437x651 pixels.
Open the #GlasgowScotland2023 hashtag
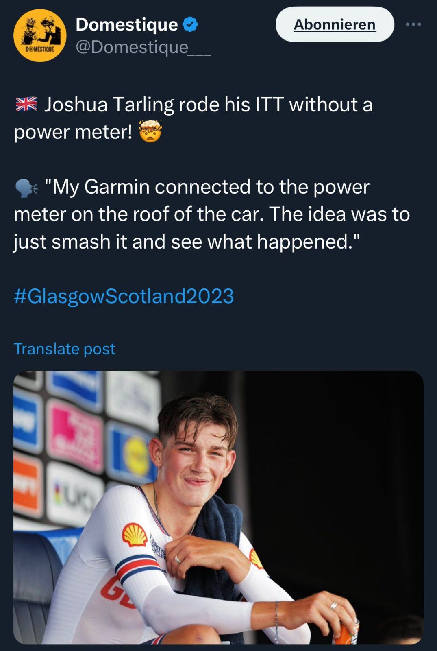[x=124, y=296]
